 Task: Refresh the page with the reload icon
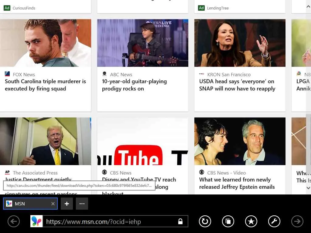pyautogui.click(x=205, y=221)
